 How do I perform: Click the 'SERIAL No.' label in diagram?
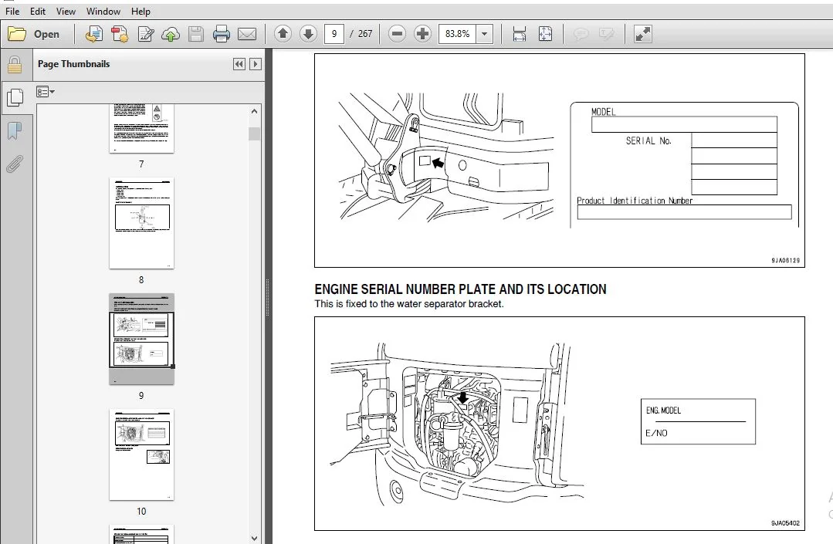point(648,140)
